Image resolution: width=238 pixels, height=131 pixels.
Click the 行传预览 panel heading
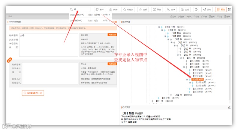tap(126, 107)
